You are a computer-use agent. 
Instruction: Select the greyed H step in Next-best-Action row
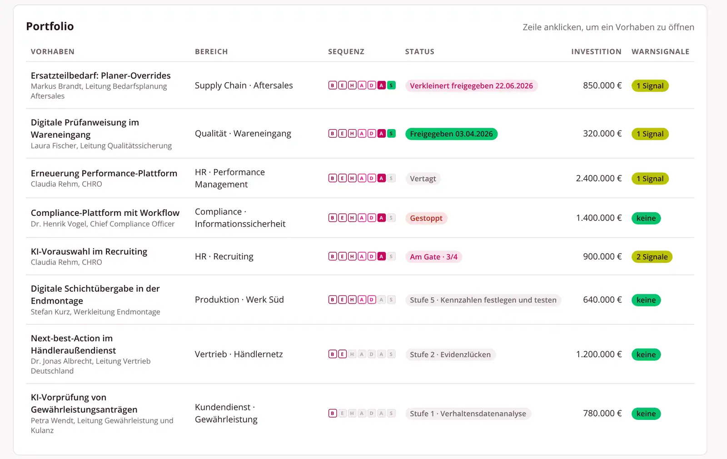tap(352, 354)
